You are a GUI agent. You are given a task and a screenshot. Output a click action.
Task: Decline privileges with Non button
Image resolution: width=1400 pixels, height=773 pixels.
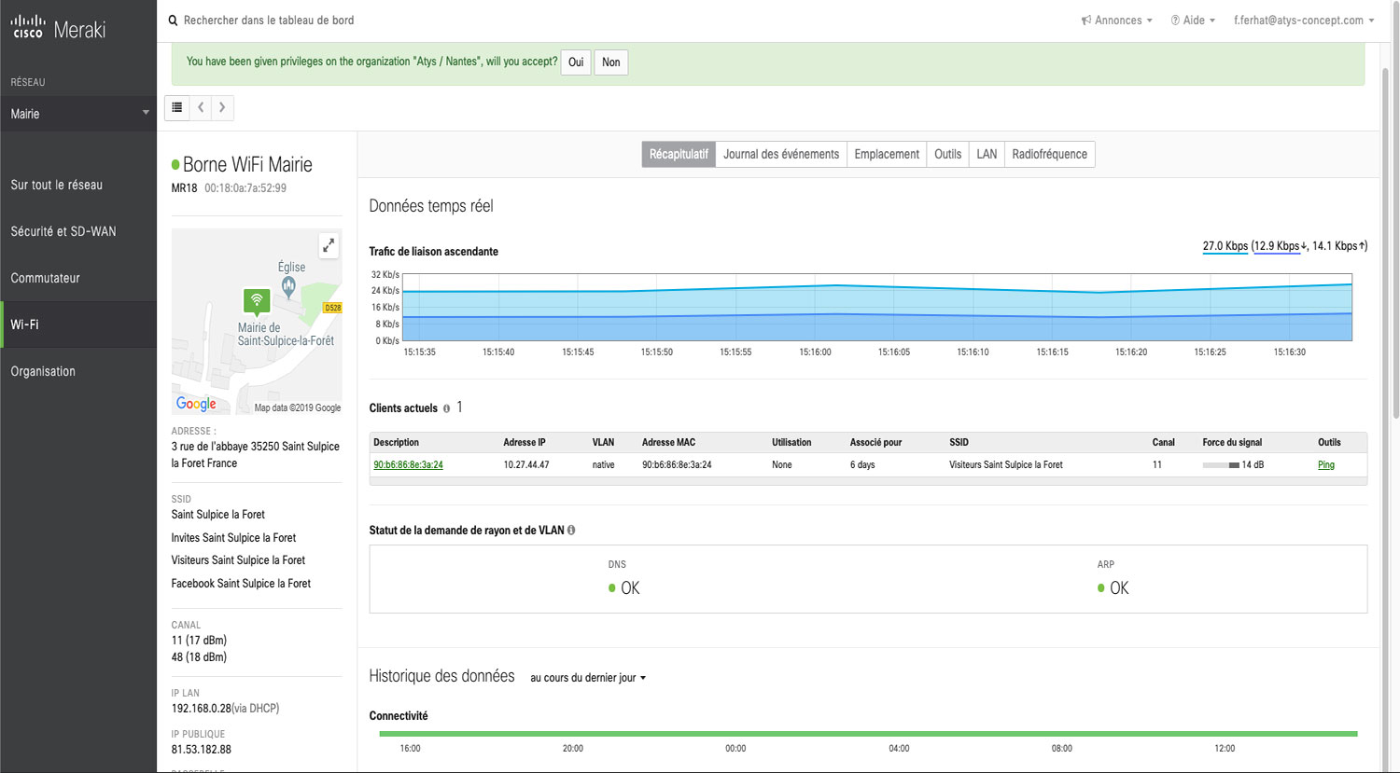[611, 62]
